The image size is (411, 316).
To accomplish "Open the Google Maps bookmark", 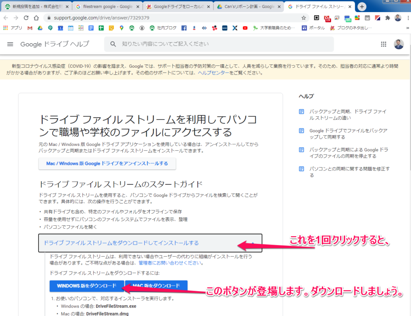I will [121, 28].
